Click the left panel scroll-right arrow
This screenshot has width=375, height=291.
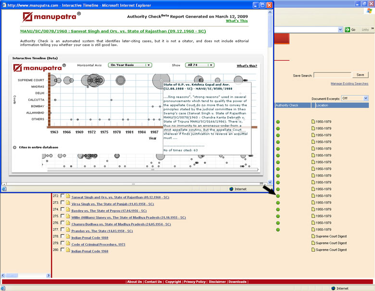[x=48, y=276]
